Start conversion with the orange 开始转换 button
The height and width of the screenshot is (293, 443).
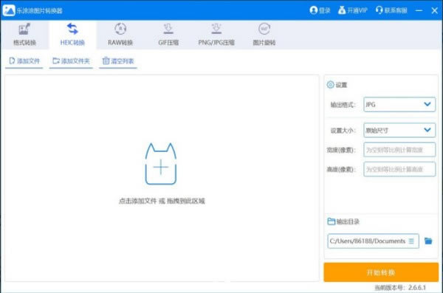click(381, 272)
